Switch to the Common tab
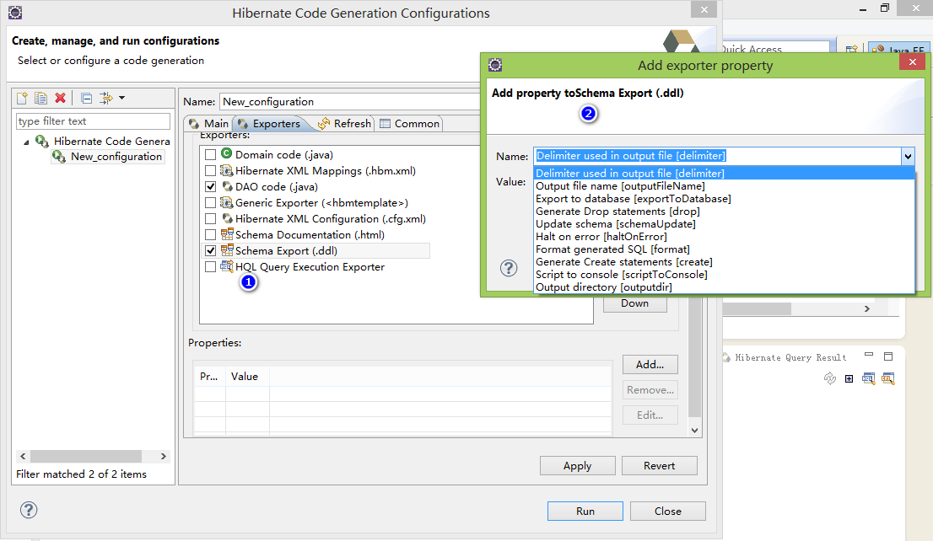 pyautogui.click(x=409, y=123)
